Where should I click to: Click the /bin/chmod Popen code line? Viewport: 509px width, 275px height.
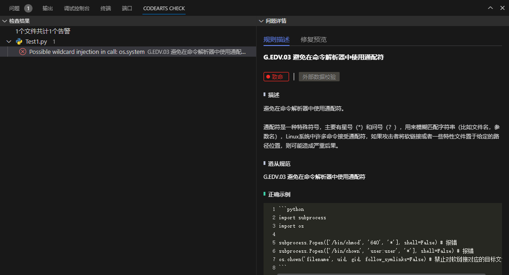tap(368, 242)
